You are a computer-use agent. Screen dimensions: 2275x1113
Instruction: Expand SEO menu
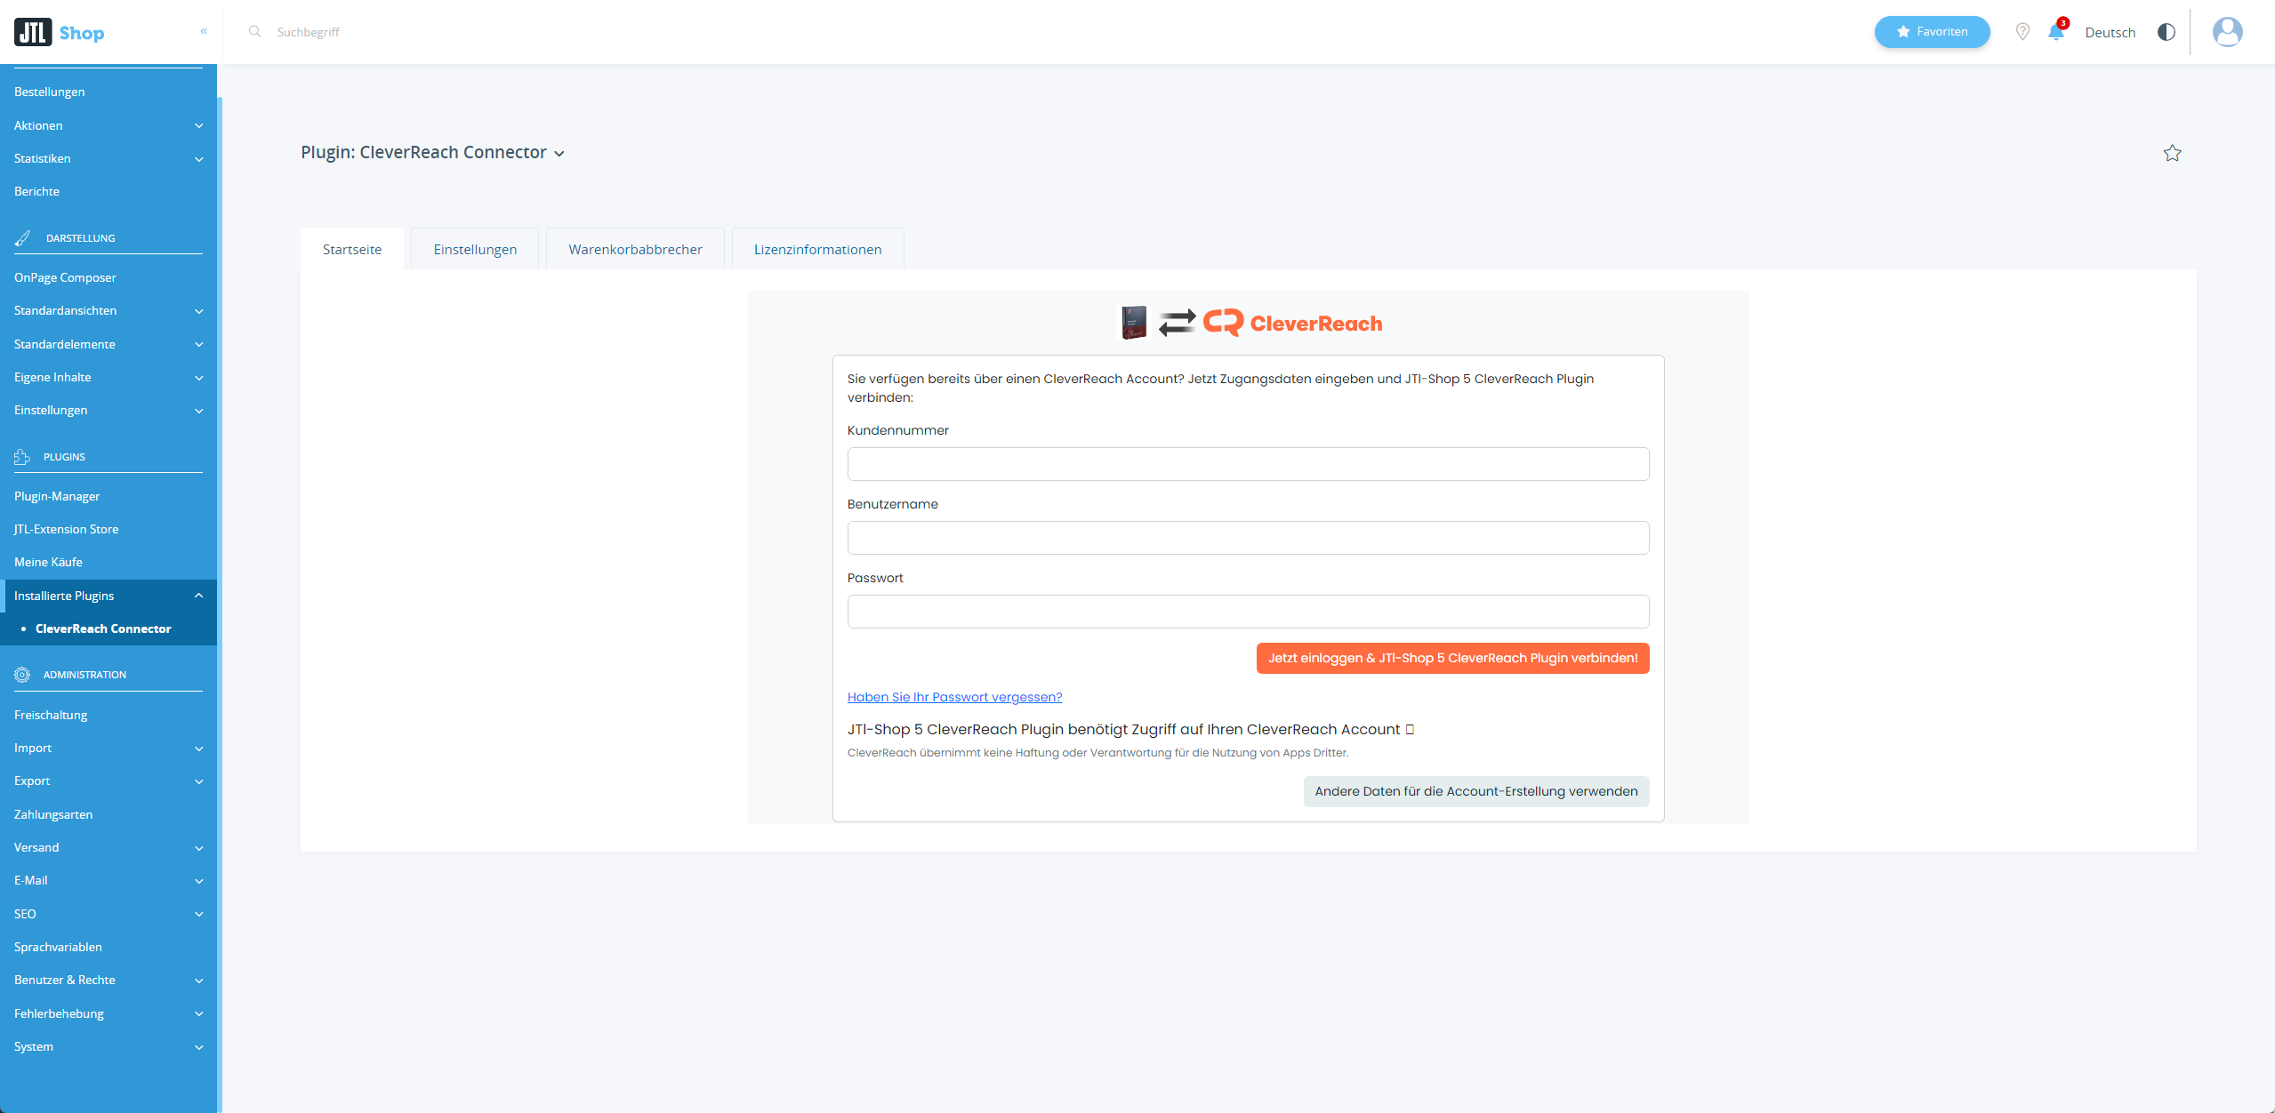[x=109, y=914]
